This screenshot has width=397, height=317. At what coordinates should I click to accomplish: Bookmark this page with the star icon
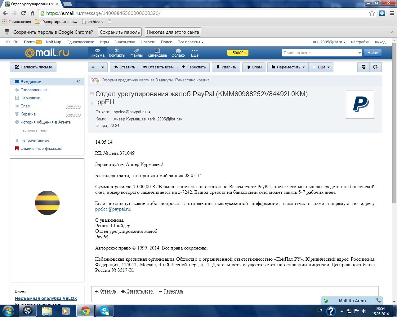point(372,13)
